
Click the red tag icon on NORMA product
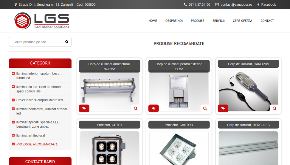tap(84, 108)
